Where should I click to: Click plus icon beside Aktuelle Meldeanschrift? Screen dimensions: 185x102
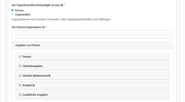[x=20, y=76]
